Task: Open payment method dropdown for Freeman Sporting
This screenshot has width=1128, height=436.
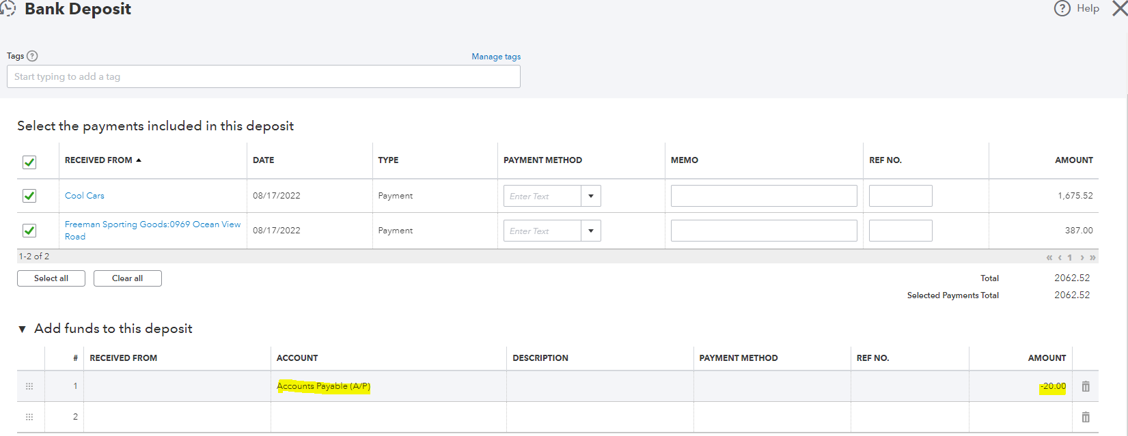Action: pos(590,231)
